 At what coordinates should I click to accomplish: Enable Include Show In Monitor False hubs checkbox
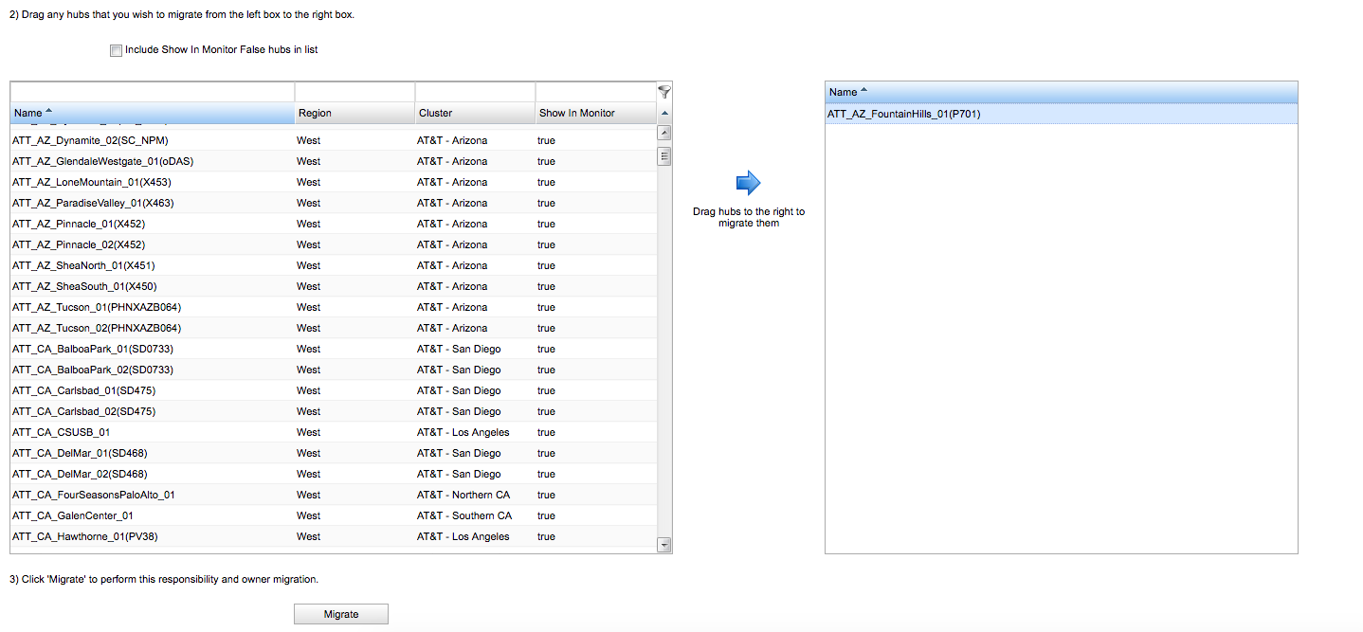[116, 50]
